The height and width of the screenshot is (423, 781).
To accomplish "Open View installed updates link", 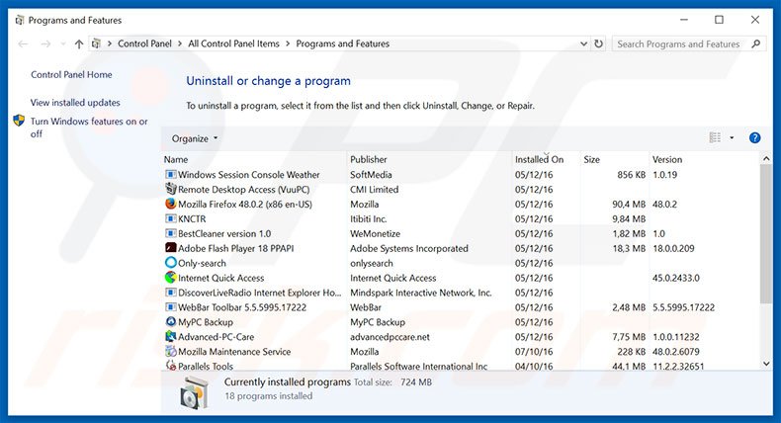I will coord(75,103).
